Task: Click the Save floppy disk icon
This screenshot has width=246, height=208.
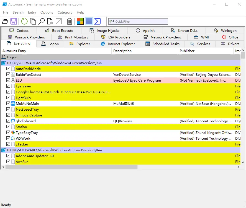Action: click(14, 21)
